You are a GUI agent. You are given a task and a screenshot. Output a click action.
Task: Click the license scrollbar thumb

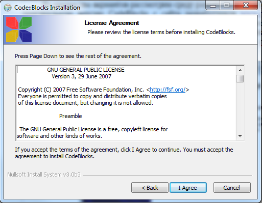[x=240, y=78]
